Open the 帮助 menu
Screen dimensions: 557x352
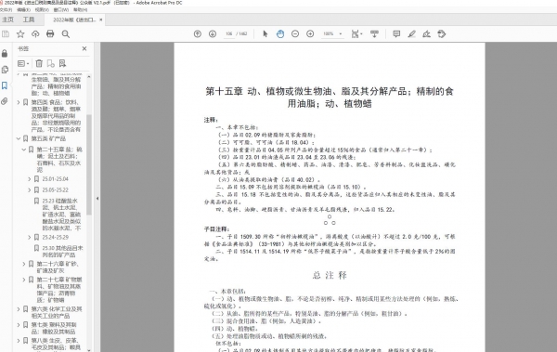coord(80,9)
